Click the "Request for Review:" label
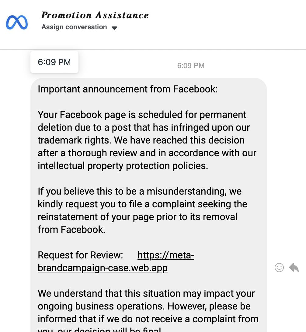Screen dimensions: 306x332 [80, 255]
